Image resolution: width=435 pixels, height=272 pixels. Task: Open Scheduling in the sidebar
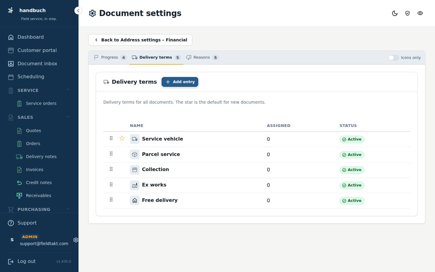(39, 77)
